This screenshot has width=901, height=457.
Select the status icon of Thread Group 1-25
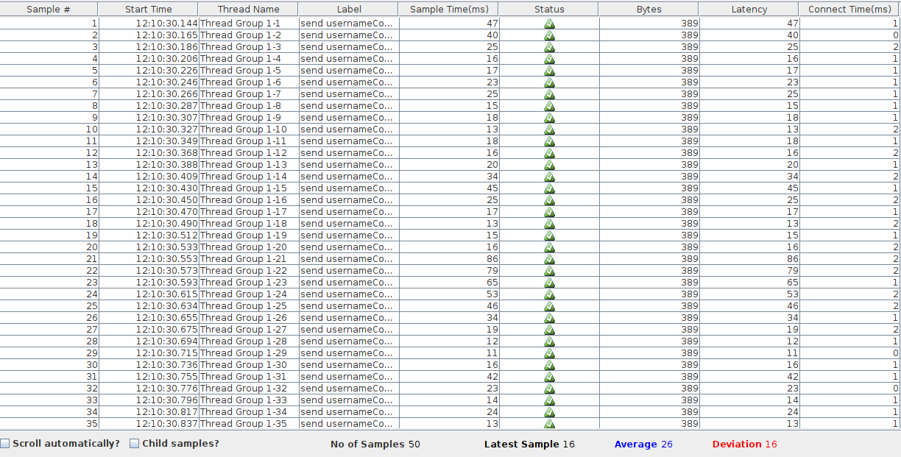coord(549,306)
